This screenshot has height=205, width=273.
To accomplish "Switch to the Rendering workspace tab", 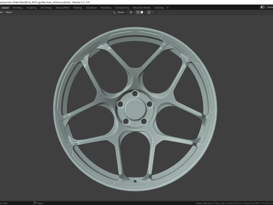I will tap(106, 8).
